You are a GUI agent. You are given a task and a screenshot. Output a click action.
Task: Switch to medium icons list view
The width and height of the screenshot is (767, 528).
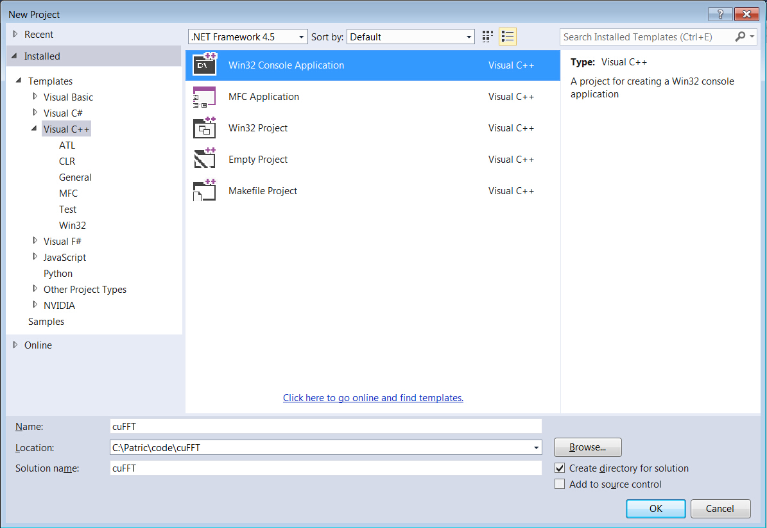coord(508,37)
